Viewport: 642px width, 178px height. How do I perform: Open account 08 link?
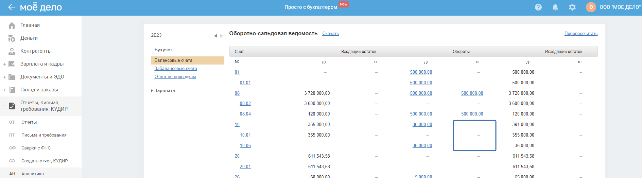[x=237, y=93]
